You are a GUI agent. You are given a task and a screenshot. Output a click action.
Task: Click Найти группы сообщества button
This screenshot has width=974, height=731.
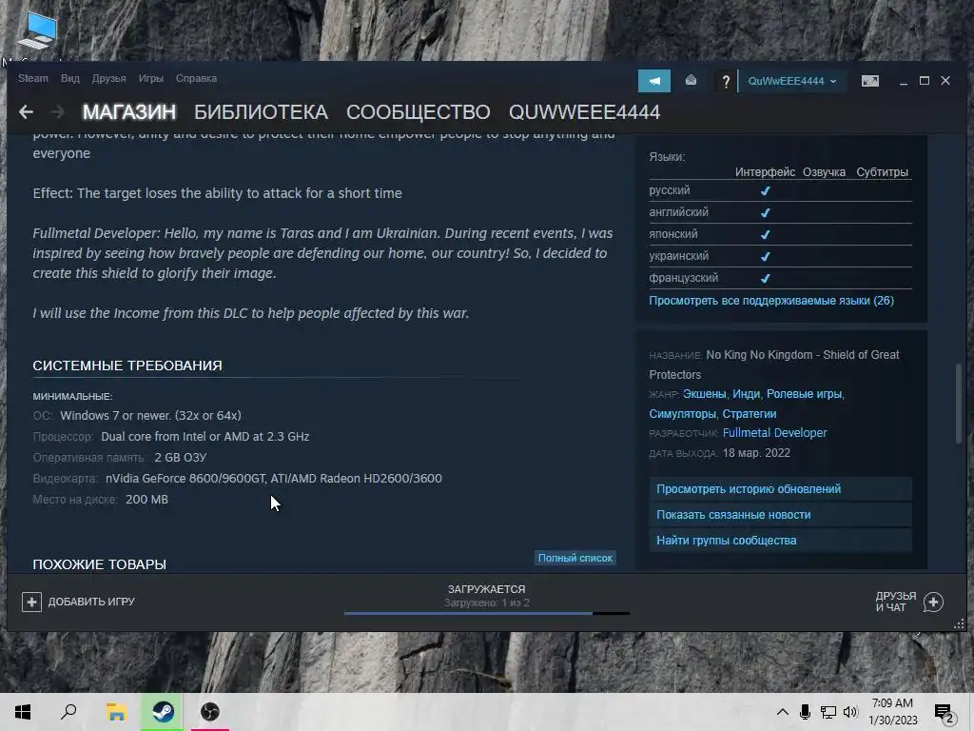780,541
